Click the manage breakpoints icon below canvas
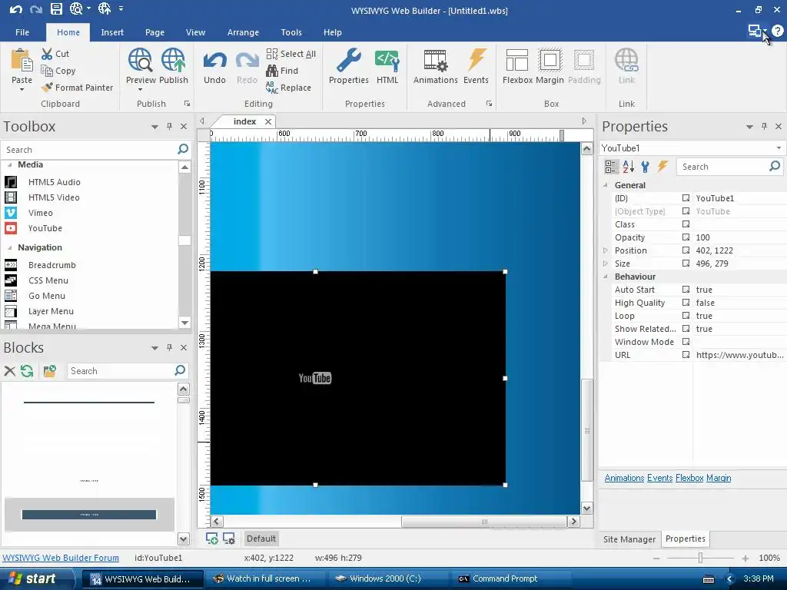This screenshot has width=787, height=590. tap(229, 539)
